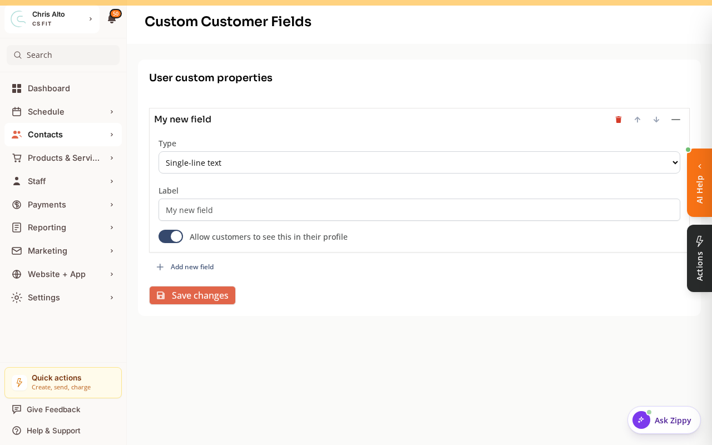Expand the Marketing menu chevron

click(x=112, y=251)
